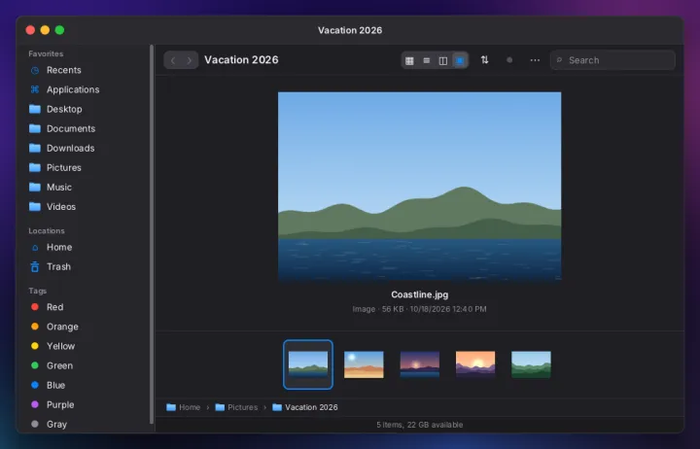Image resolution: width=700 pixels, height=449 pixels.
Task: Go to Pictures in the path bar
Action: (236, 407)
